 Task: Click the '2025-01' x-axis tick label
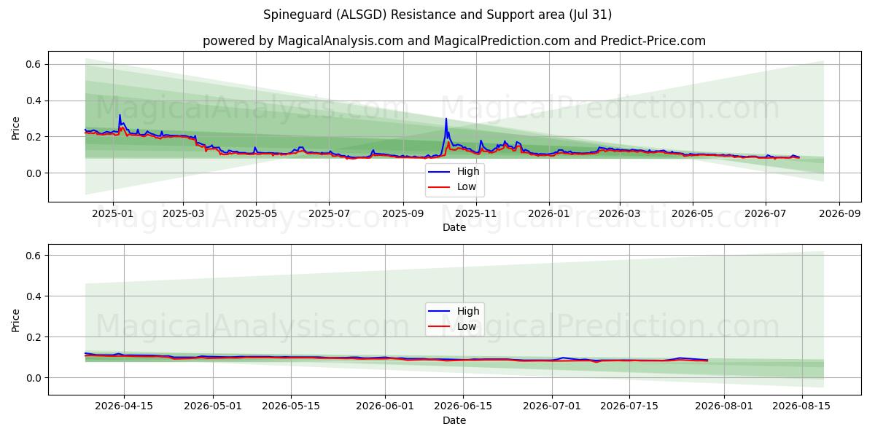coord(113,213)
